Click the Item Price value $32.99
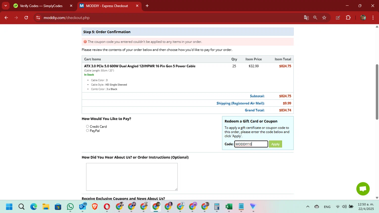This screenshot has height=213, width=379. point(254,66)
